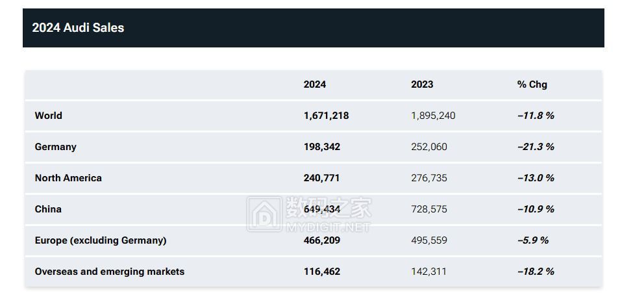The height and width of the screenshot is (293, 620).
Task: Click 'Europe (excluding Germany)' row label
Action: coord(101,240)
